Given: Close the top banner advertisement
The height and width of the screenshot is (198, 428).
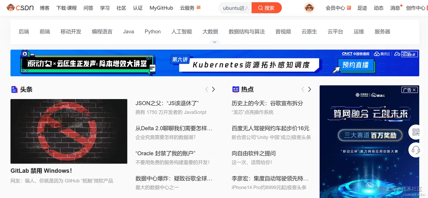Looking at the screenshot, I should [x=414, y=54].
